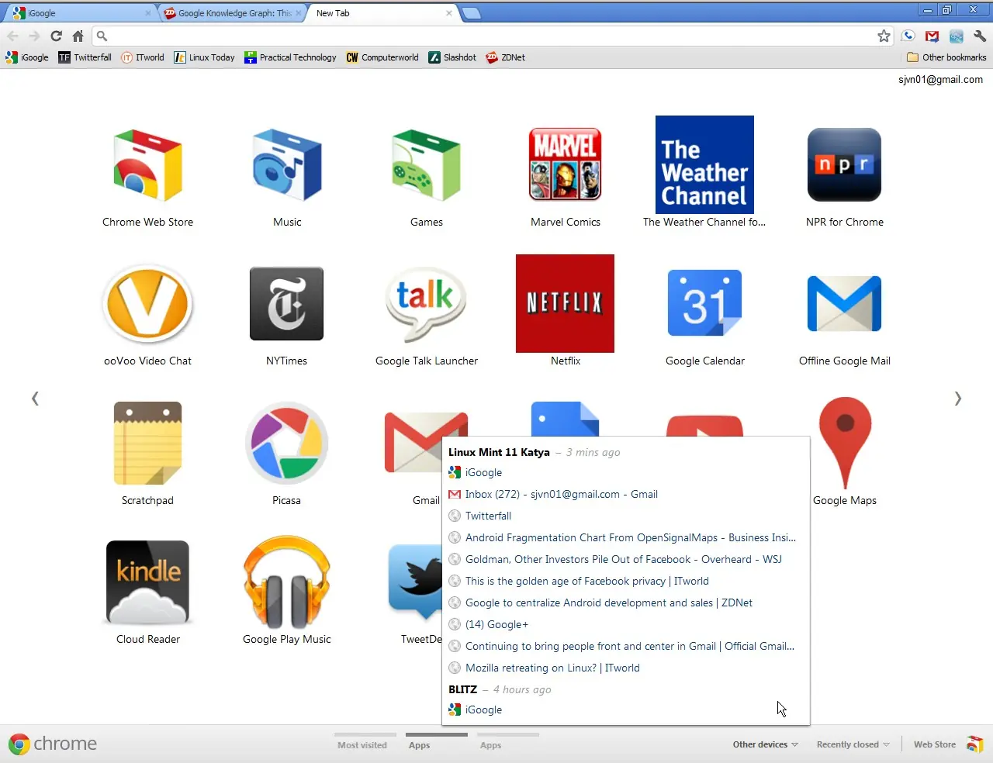The image size is (993, 763).
Task: Open the Other bookmarks folder
Action: [x=946, y=57]
